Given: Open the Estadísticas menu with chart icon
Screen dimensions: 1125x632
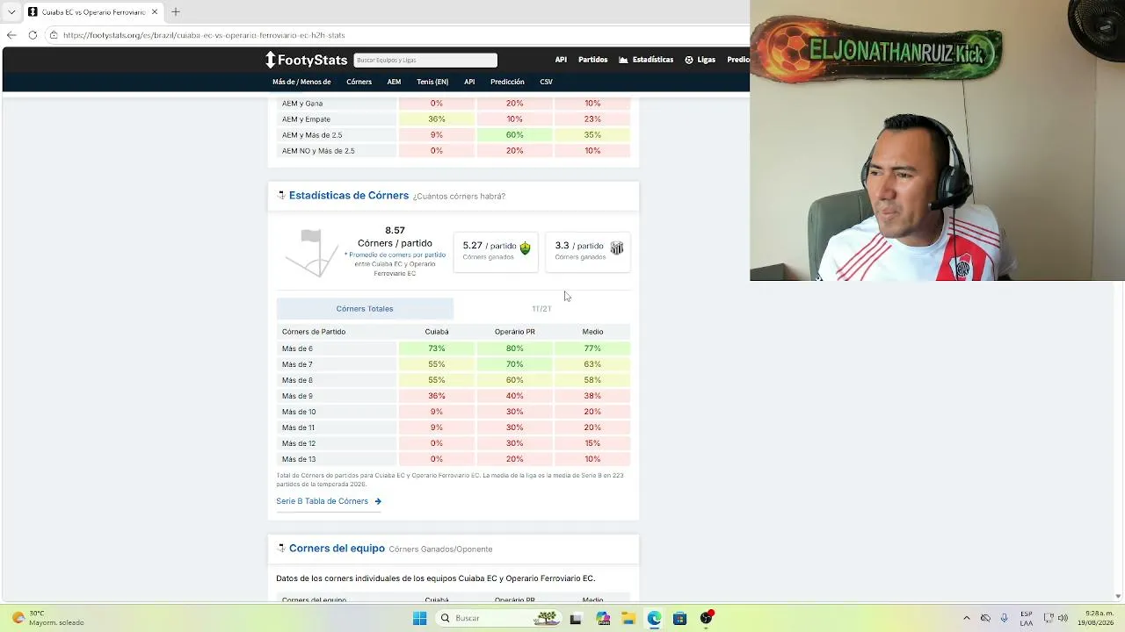Looking at the screenshot, I should click(646, 60).
